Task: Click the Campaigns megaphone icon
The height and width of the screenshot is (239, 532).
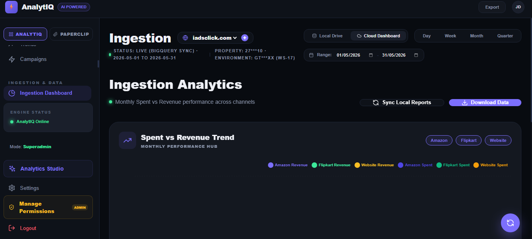Action: tap(12, 59)
